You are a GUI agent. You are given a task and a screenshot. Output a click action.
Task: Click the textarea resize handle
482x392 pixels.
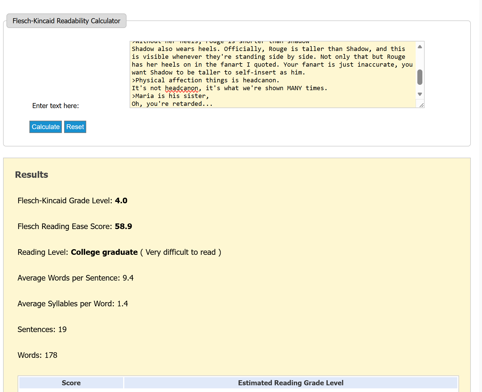click(x=422, y=105)
